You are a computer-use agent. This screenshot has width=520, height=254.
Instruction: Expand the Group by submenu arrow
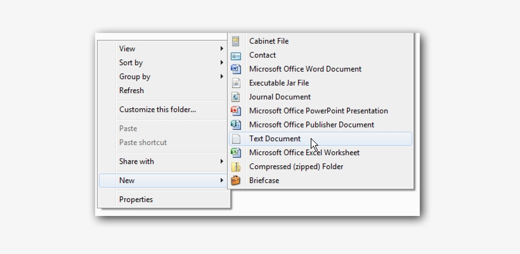pyautogui.click(x=221, y=77)
